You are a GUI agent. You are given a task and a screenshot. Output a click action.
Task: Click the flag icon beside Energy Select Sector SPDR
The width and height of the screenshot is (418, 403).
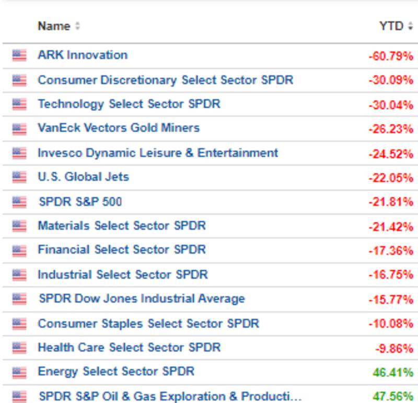(x=19, y=372)
